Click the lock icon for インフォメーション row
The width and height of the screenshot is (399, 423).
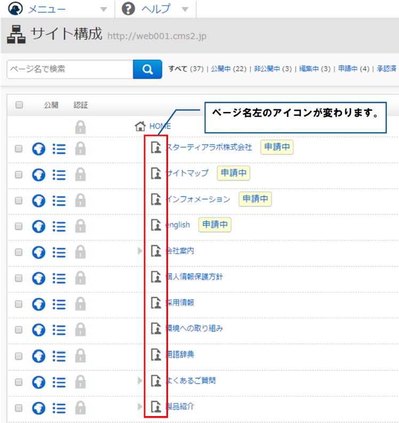81,200
